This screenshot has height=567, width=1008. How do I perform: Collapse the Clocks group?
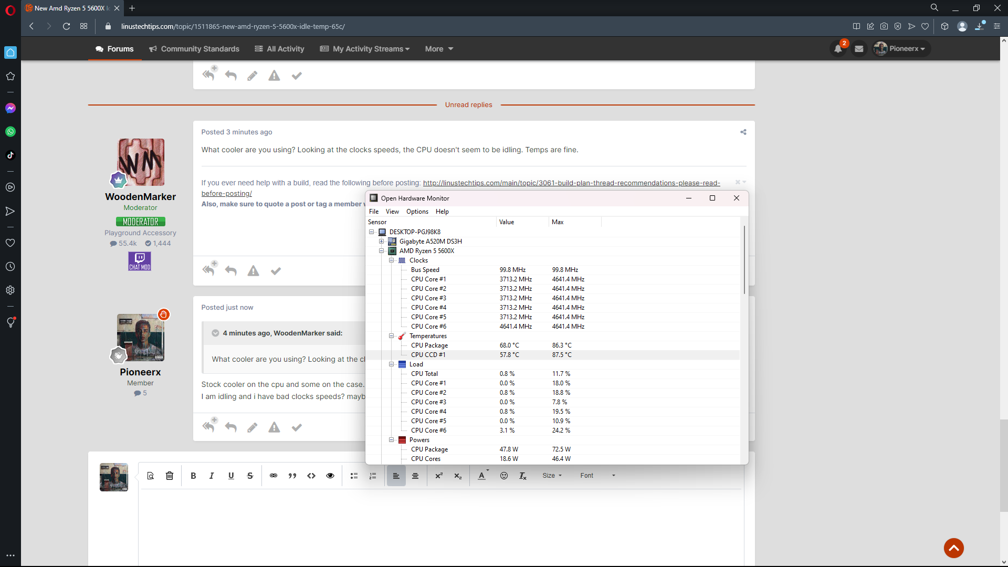pos(391,260)
